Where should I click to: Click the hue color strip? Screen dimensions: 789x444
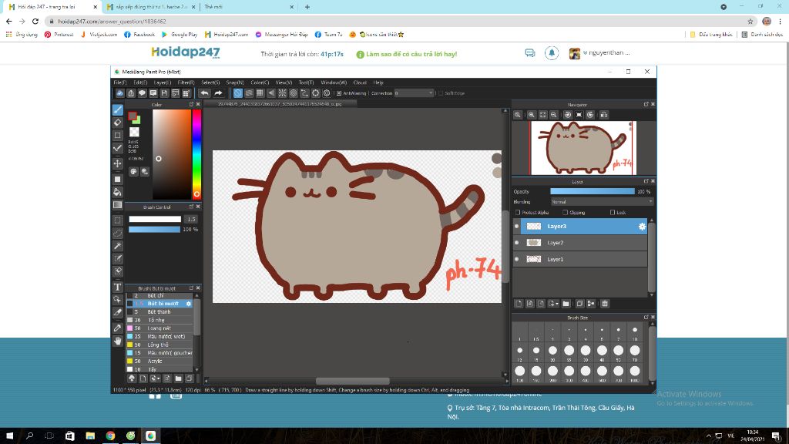pyautogui.click(x=196, y=154)
